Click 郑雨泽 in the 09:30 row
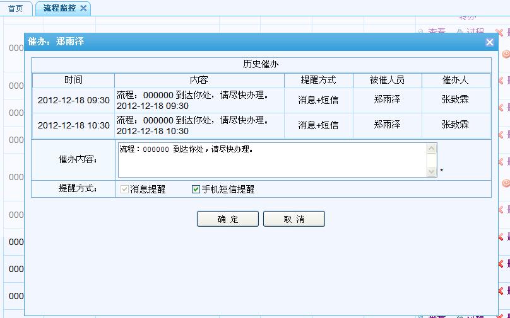This screenshot has height=318, width=510. point(387,99)
